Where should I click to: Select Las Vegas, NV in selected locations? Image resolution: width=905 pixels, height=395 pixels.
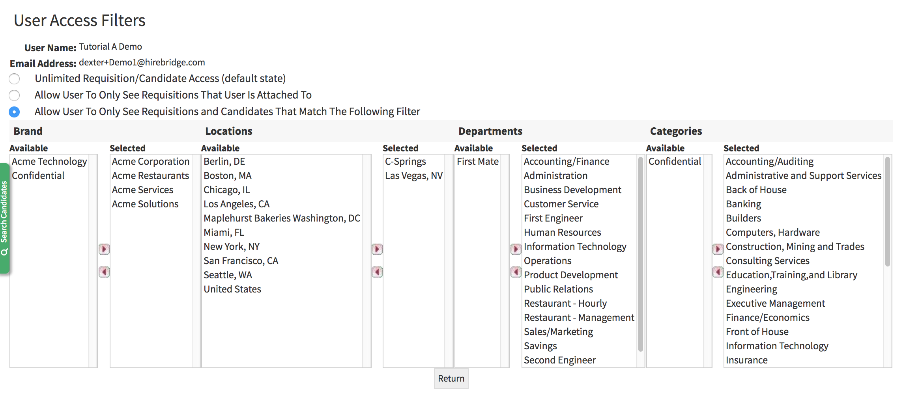413,176
